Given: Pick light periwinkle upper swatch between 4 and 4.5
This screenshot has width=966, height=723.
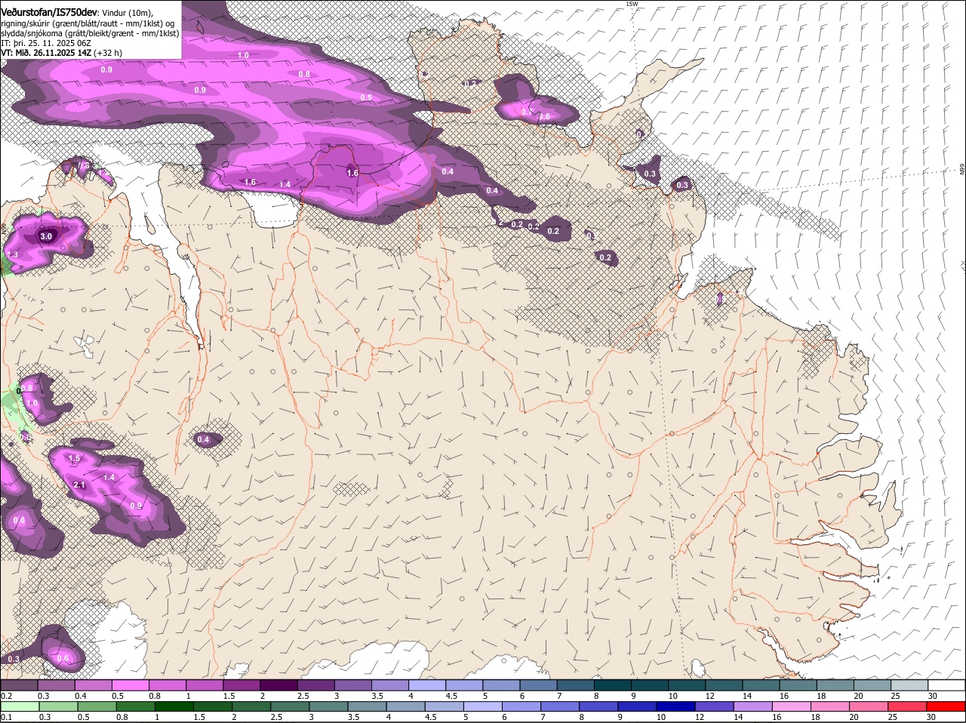Looking at the screenshot, I should [x=426, y=685].
